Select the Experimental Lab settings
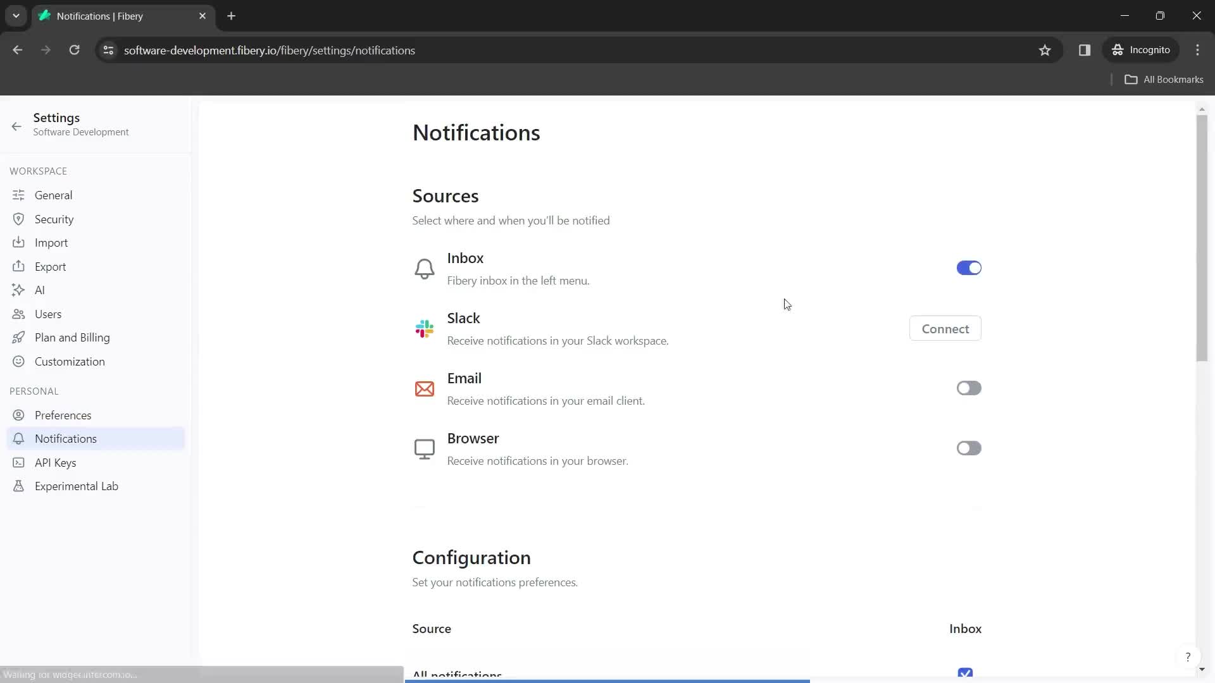This screenshot has height=683, width=1215. click(x=76, y=485)
